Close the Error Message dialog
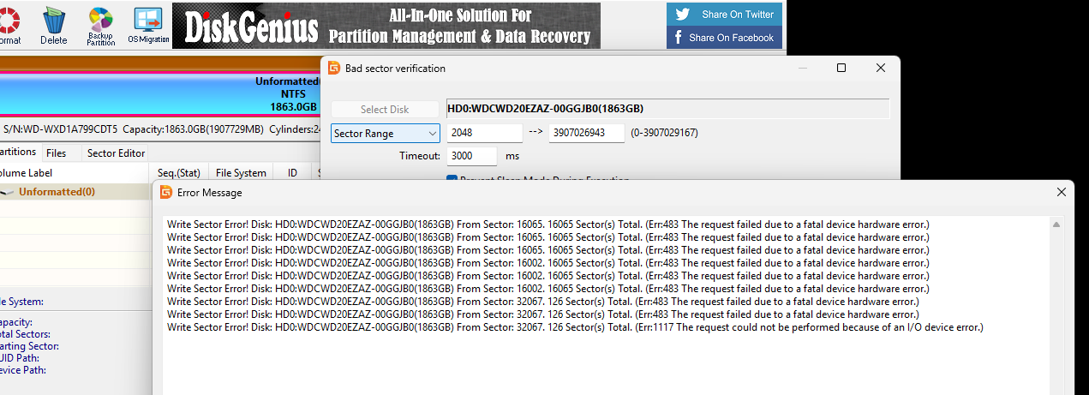Viewport: 1089px width, 395px height. (x=1062, y=193)
